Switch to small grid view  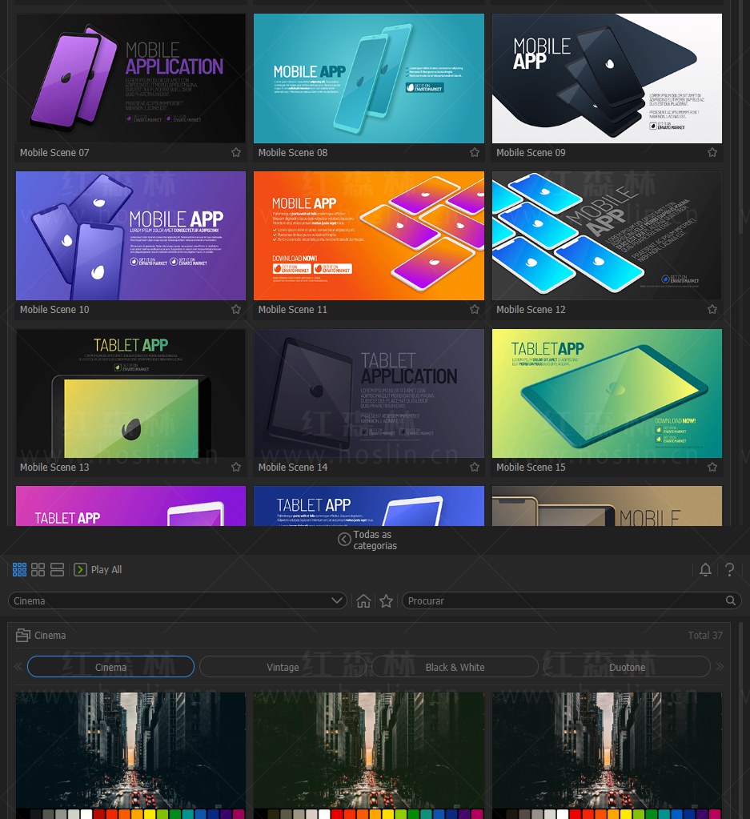tap(19, 569)
